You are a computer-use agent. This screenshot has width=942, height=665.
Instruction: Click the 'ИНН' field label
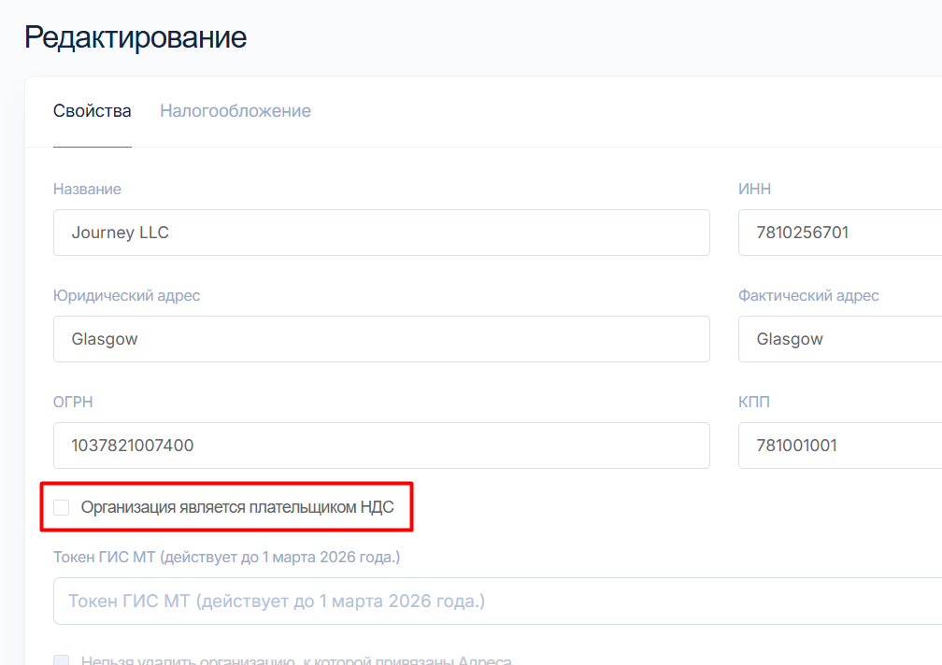(x=754, y=189)
